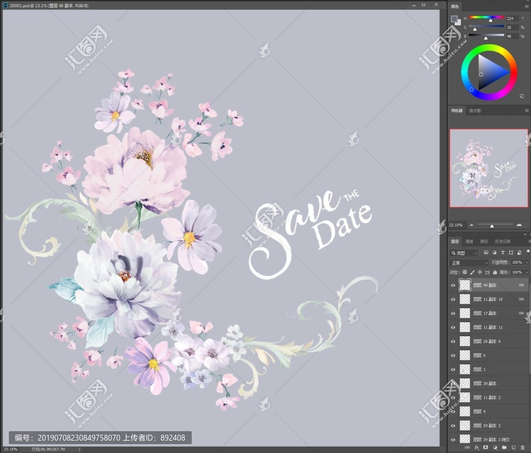Viewport: 531px width, 453px height.
Task: Click the opacity 100% input field
Action: [x=517, y=262]
